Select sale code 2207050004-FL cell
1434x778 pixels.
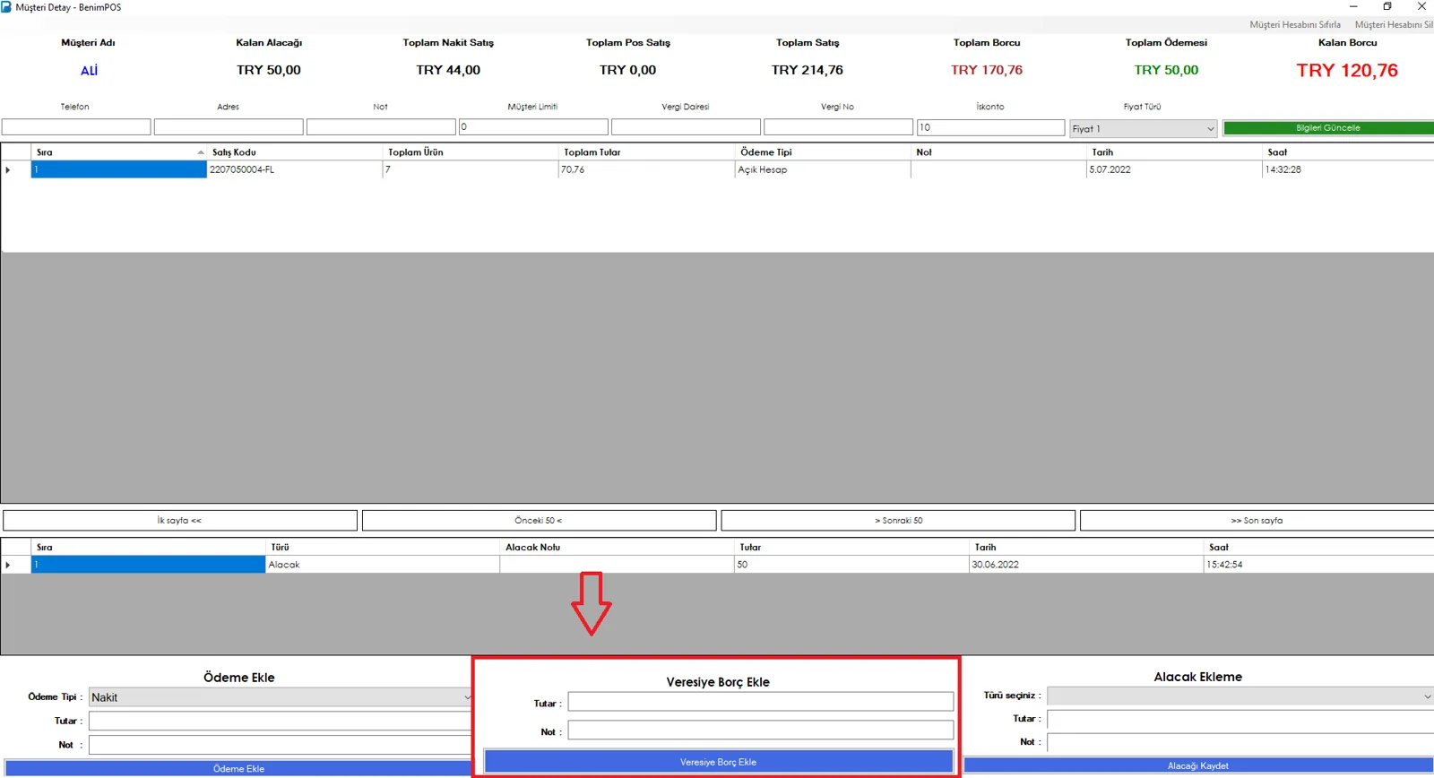coord(295,169)
